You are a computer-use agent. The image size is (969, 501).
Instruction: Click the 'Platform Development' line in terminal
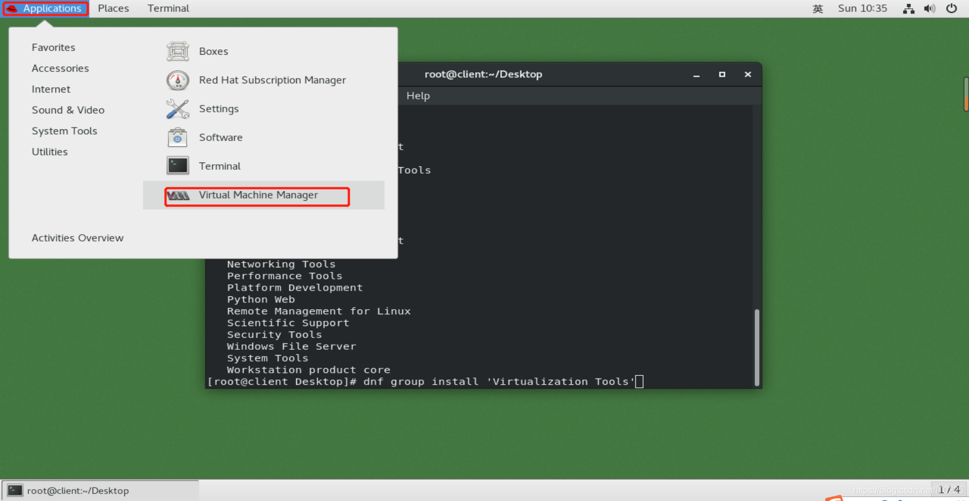(294, 288)
